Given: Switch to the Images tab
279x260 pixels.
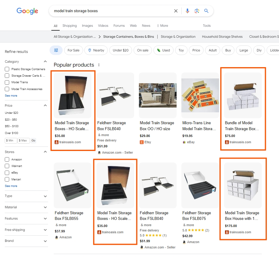Looking at the screenshot, I should pyautogui.click(x=87, y=26).
